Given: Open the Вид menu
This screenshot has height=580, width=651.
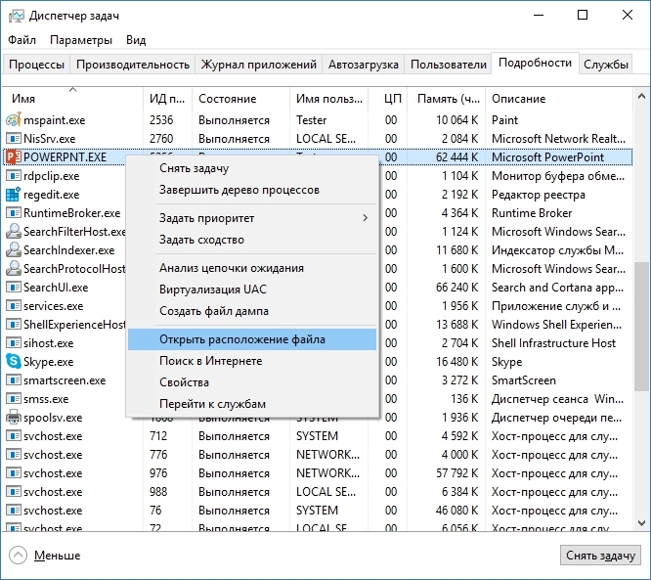Looking at the screenshot, I should (x=136, y=40).
